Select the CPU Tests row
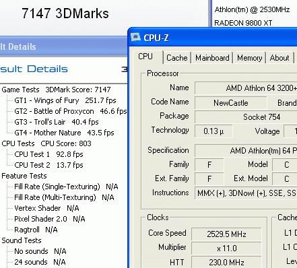Viewport: 297px width, 268px height. point(46,143)
